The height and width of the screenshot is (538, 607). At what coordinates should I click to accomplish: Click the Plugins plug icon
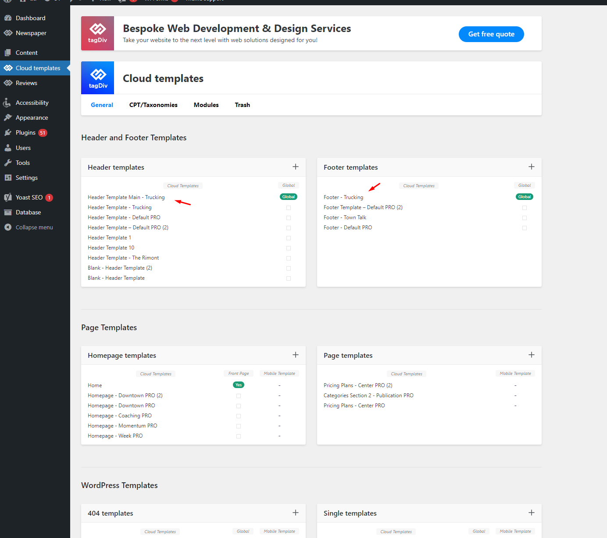pos(8,132)
